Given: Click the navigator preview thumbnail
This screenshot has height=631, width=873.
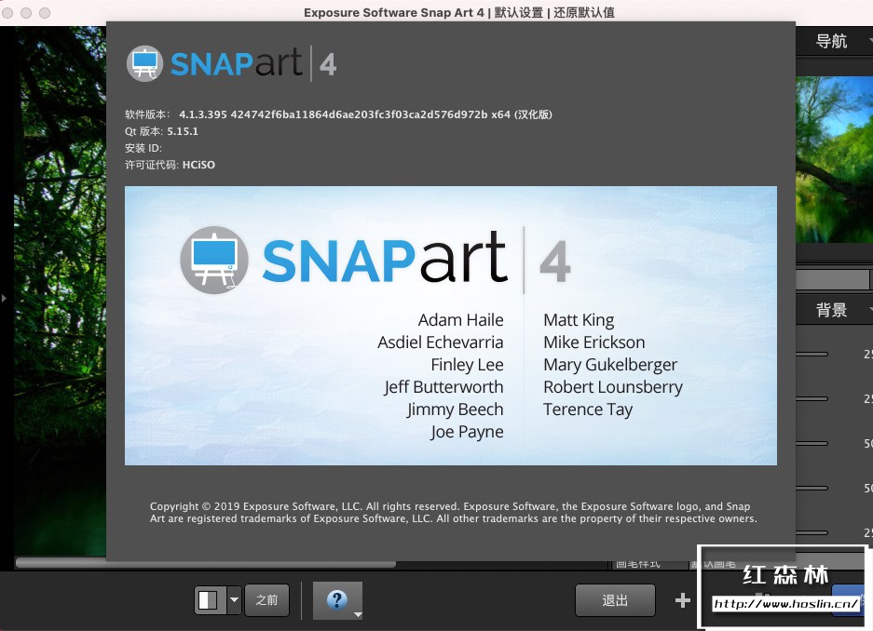Looking at the screenshot, I should pyautogui.click(x=834, y=159).
